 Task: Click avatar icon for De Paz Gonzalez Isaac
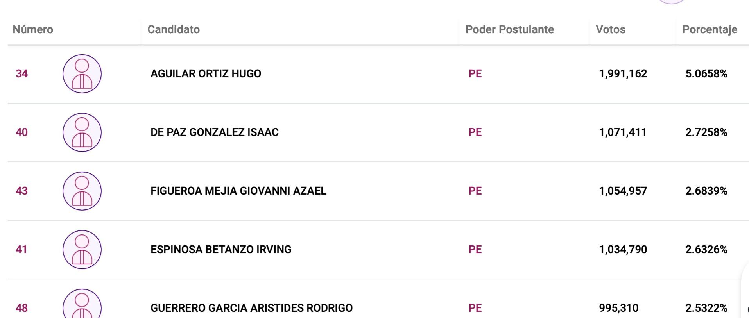[82, 132]
